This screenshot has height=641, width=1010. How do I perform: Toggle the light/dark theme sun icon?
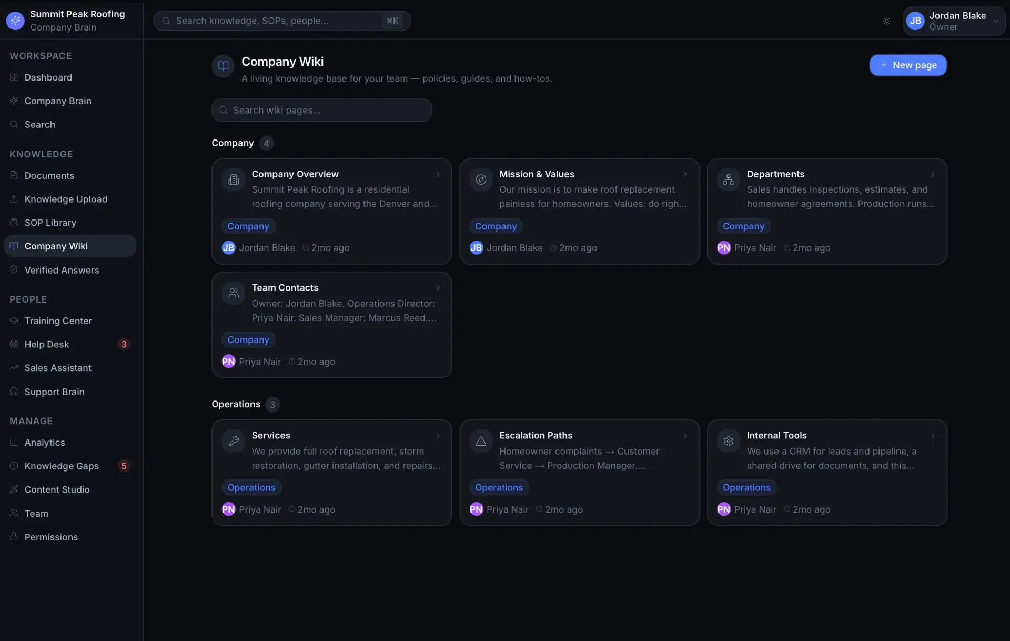pyautogui.click(x=886, y=21)
